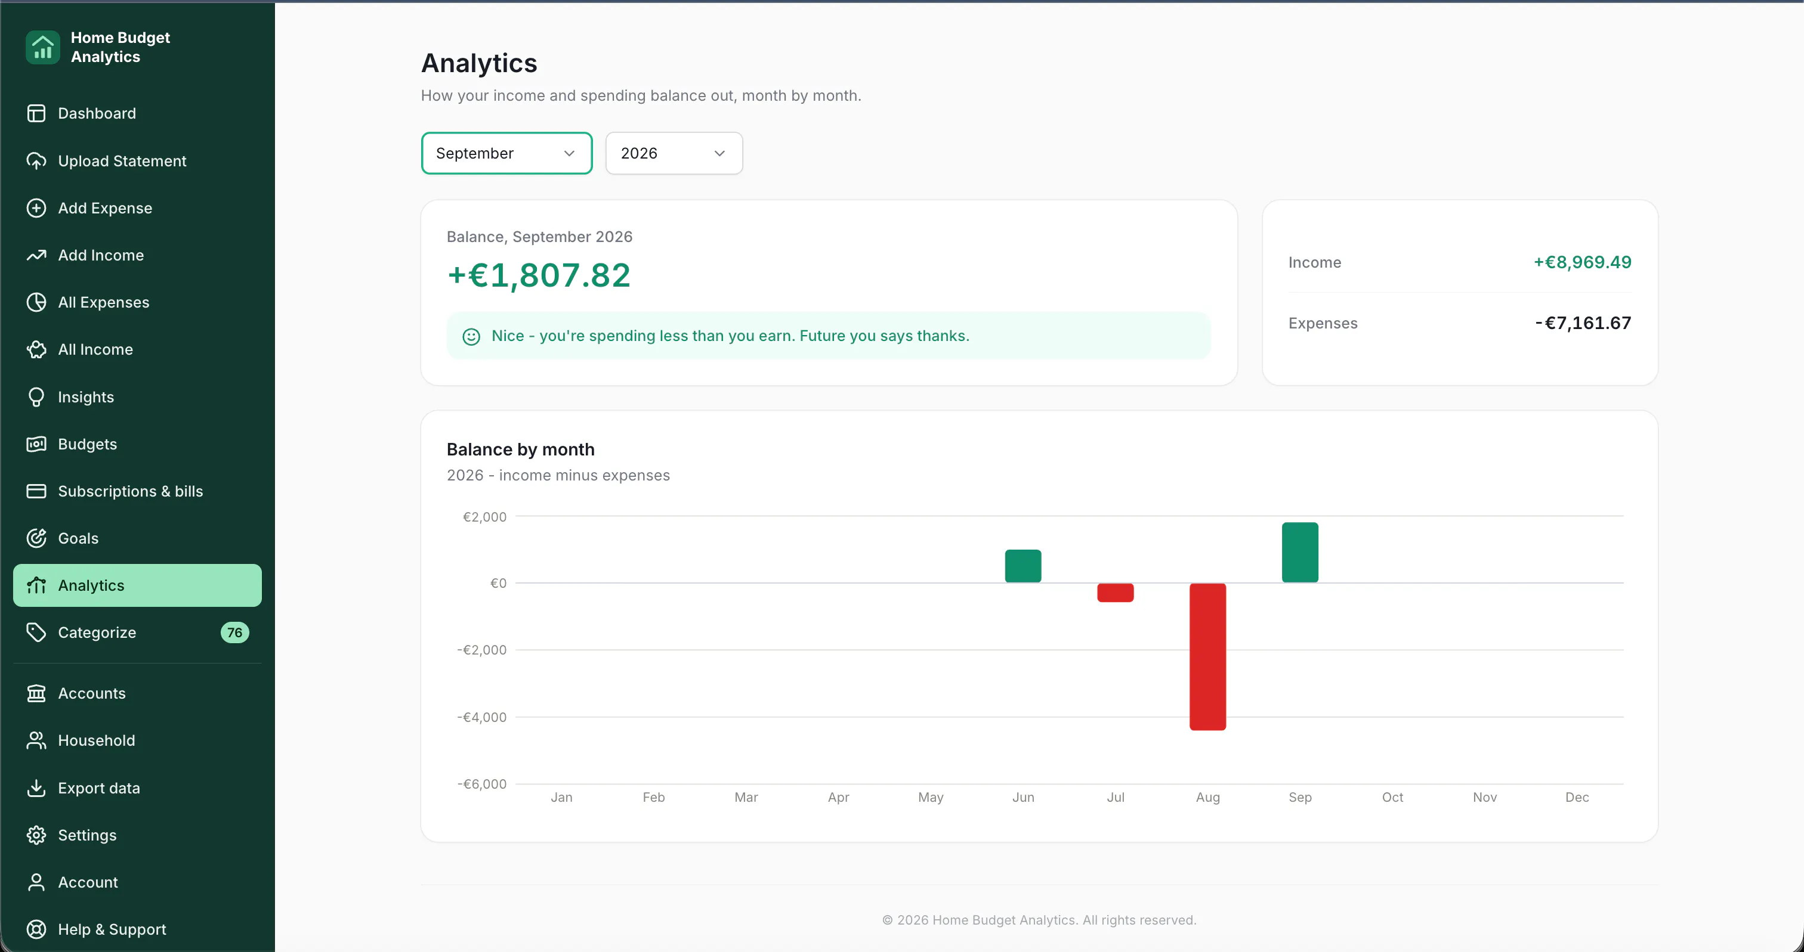Open the September month dropdown
1804x952 pixels.
[506, 153]
